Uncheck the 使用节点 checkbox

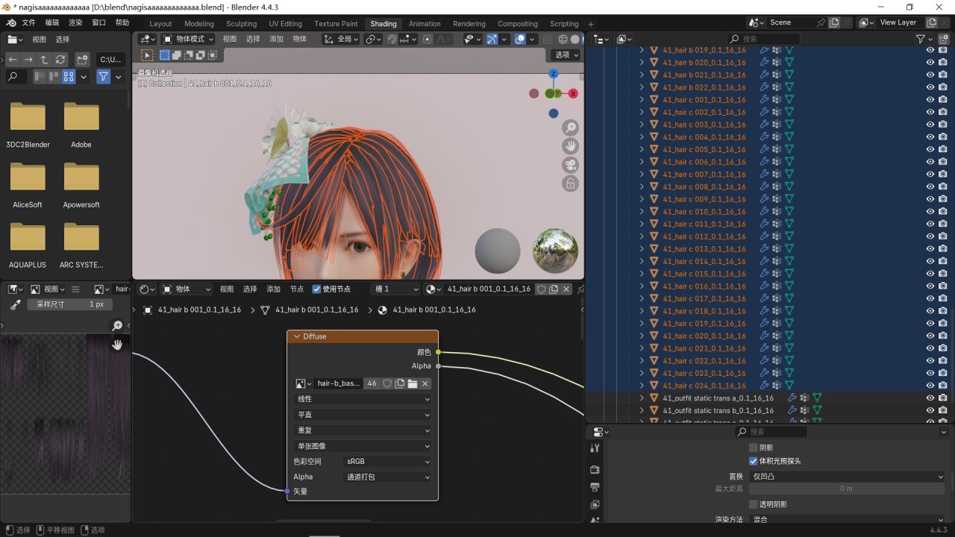[x=316, y=289]
